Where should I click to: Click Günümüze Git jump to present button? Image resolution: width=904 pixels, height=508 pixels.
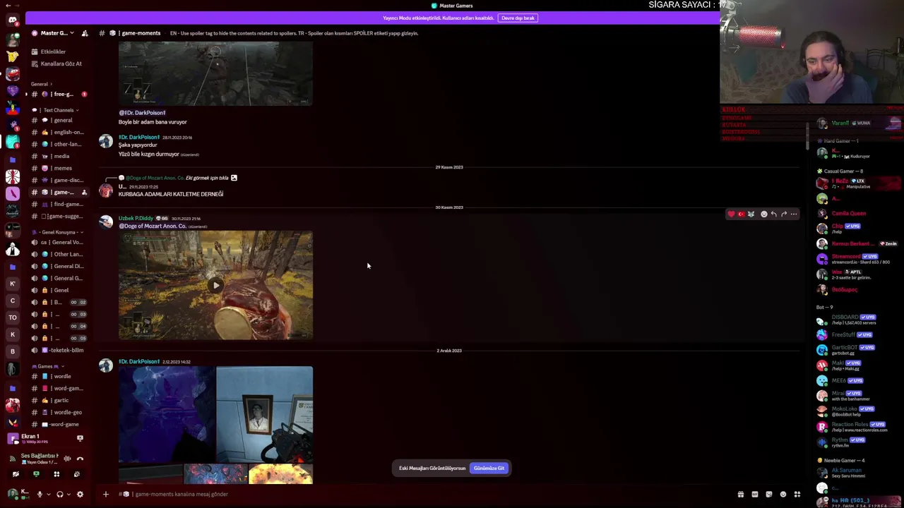(489, 468)
